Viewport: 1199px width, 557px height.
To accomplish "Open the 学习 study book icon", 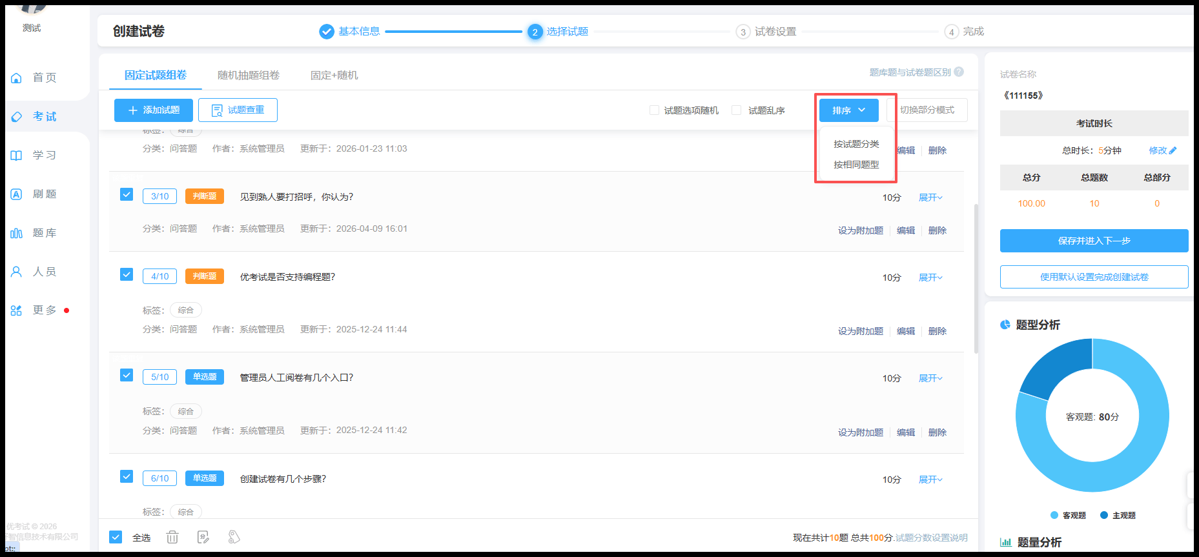I will pos(17,156).
